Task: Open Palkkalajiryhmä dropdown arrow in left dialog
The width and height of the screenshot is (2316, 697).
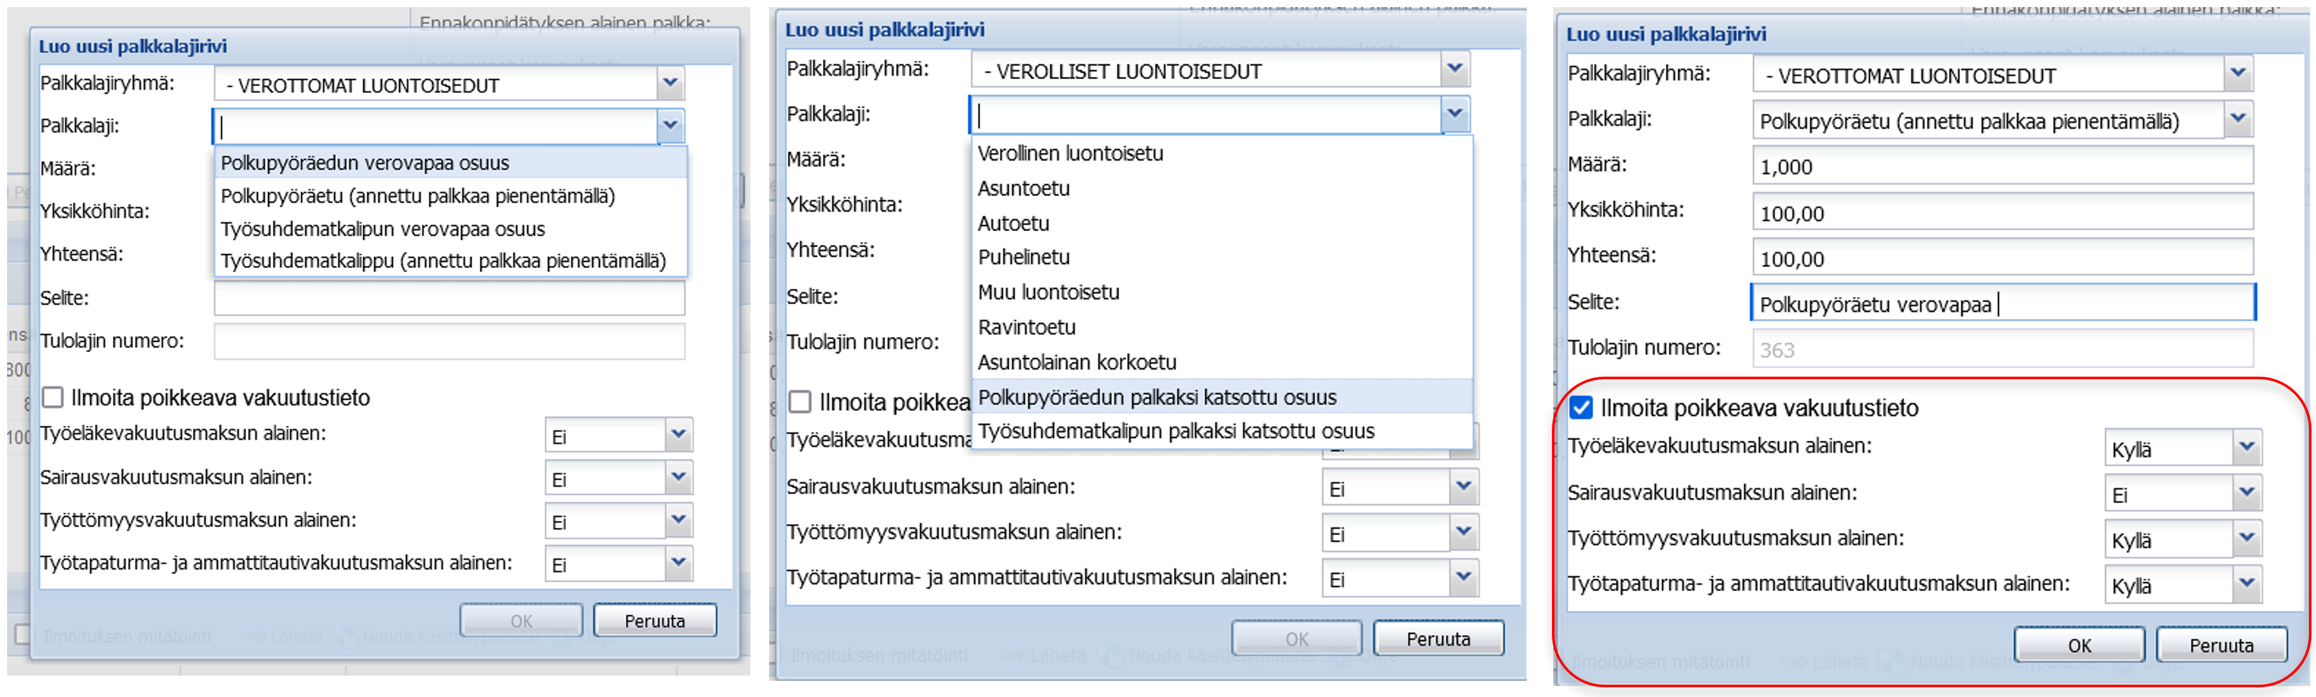Action: (x=669, y=83)
